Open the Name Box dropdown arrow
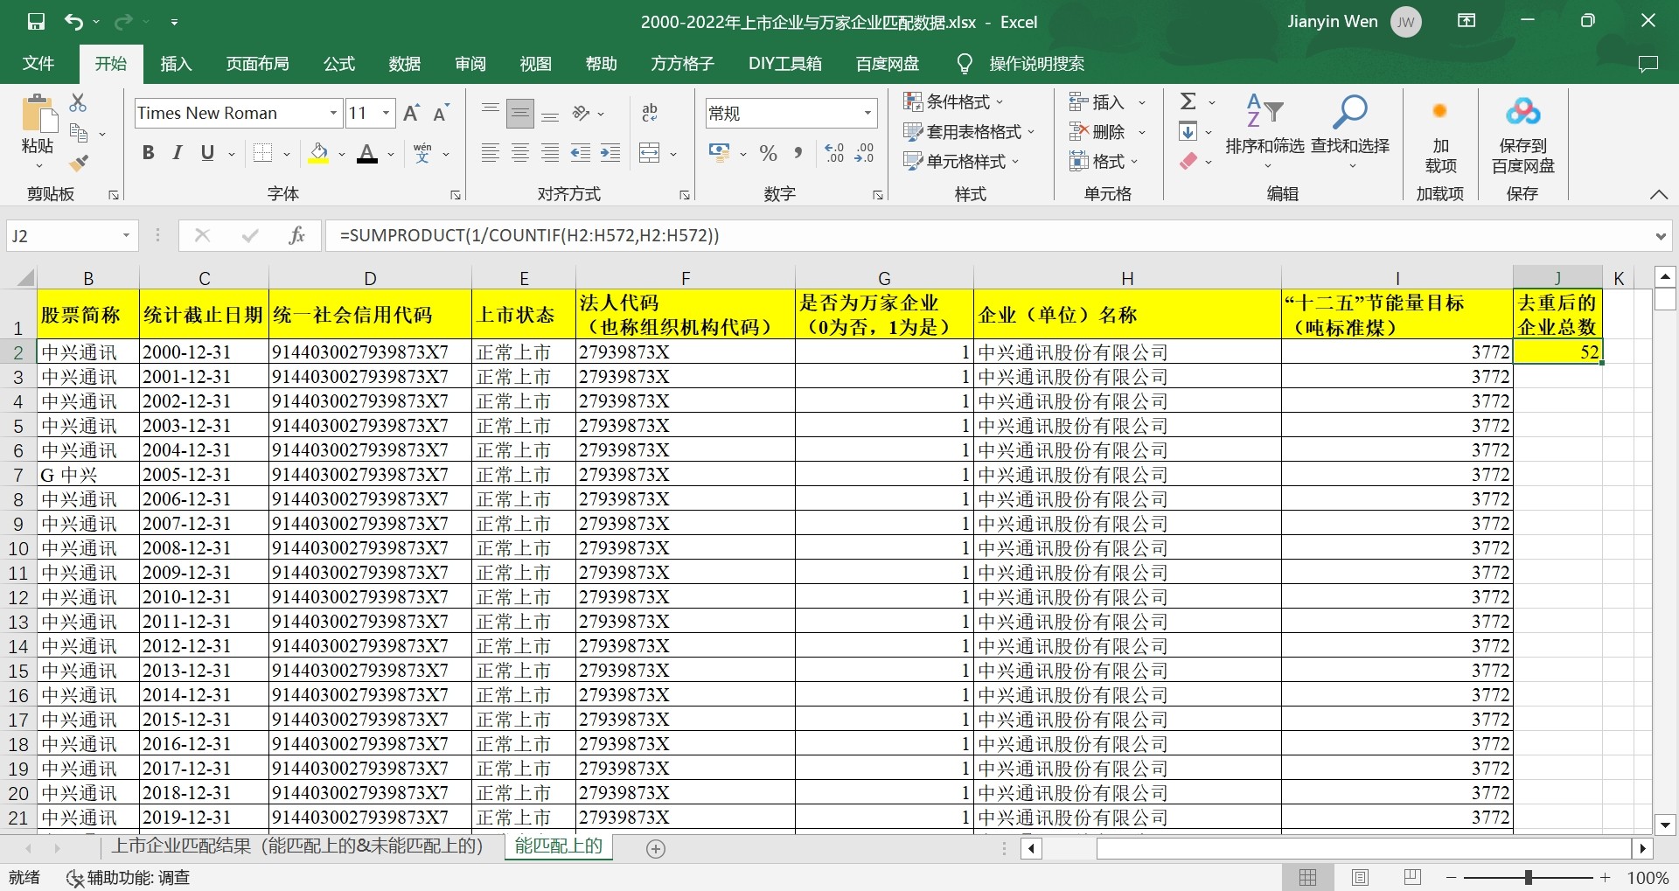The image size is (1679, 891). click(127, 235)
